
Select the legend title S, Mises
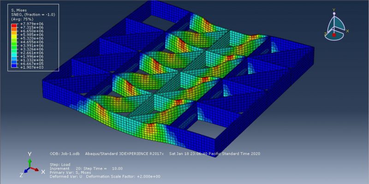(x=19, y=10)
